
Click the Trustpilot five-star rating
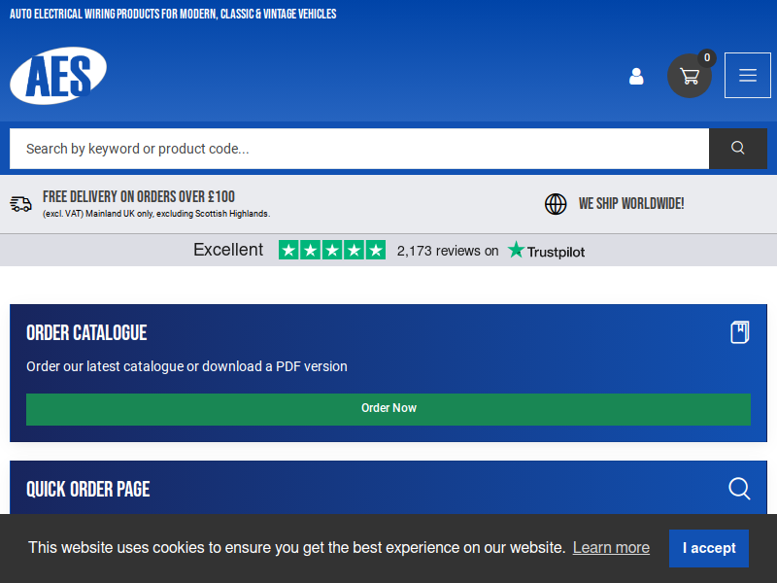pyautogui.click(x=332, y=250)
